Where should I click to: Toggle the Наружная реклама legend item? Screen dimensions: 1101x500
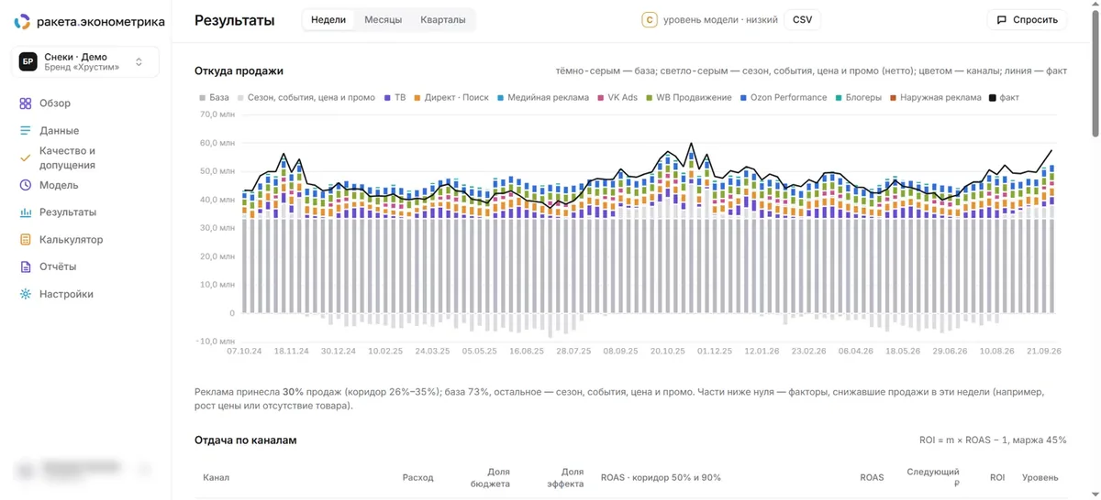point(935,98)
